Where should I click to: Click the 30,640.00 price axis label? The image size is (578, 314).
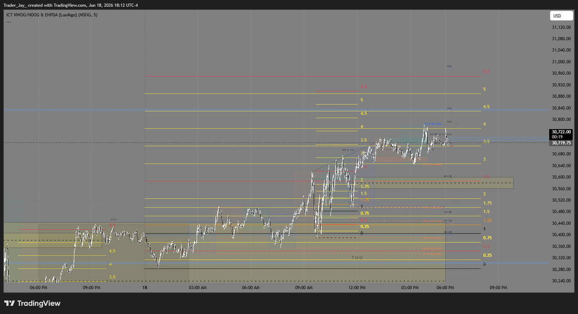pos(562,166)
